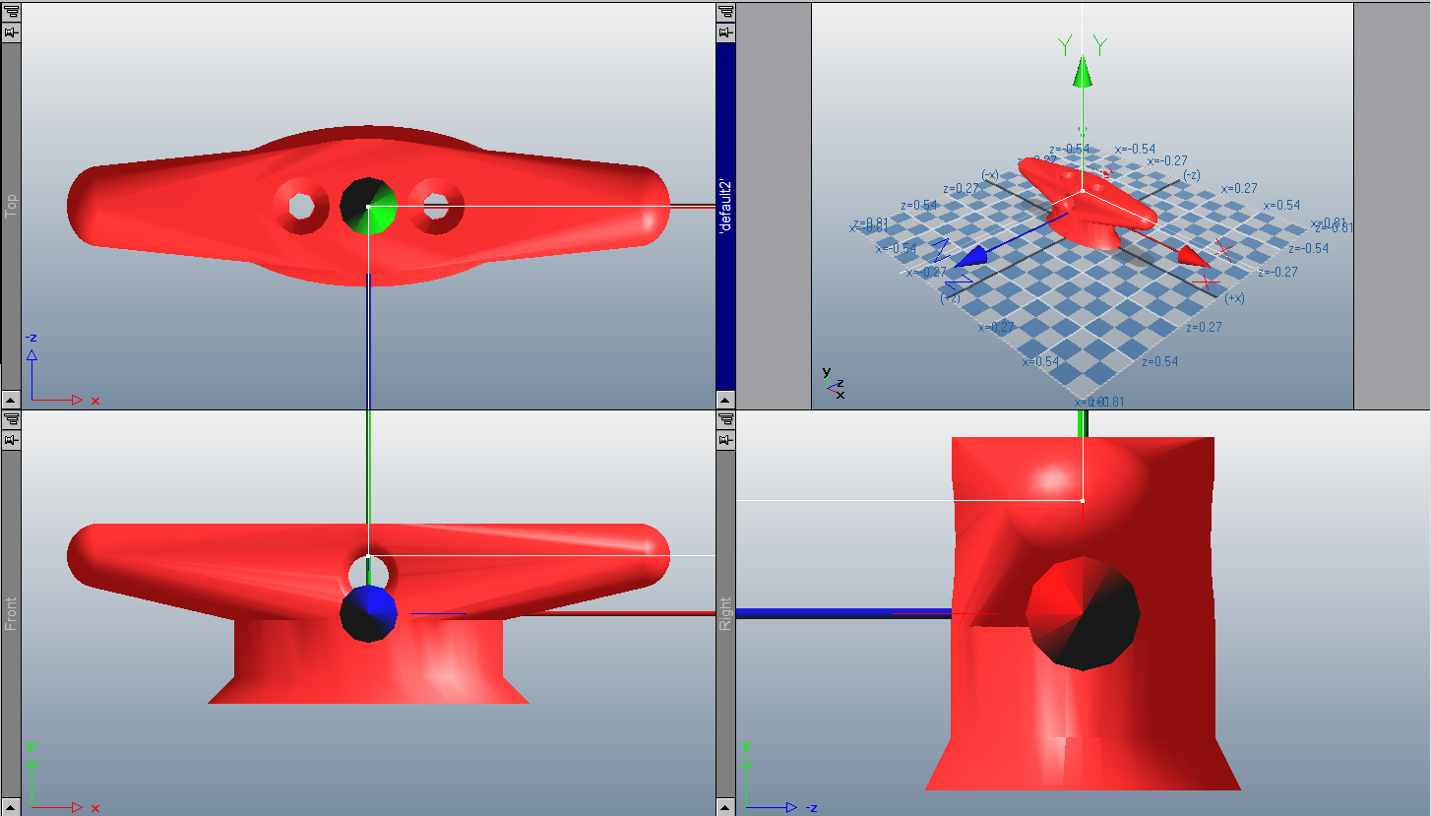Expand the Front viewport menu
The image size is (1431, 816).
point(11,418)
